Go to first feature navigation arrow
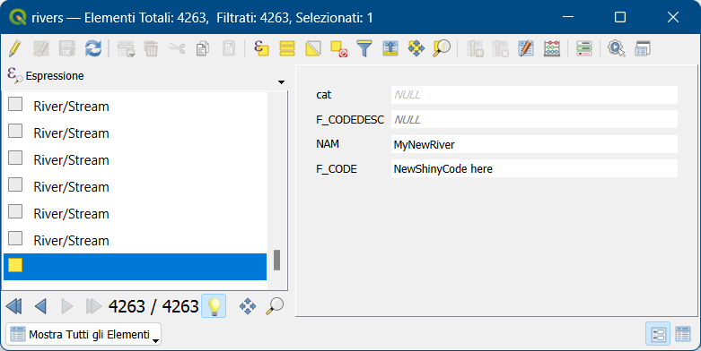Screen dimensions: 701x351 pyautogui.click(x=14, y=306)
